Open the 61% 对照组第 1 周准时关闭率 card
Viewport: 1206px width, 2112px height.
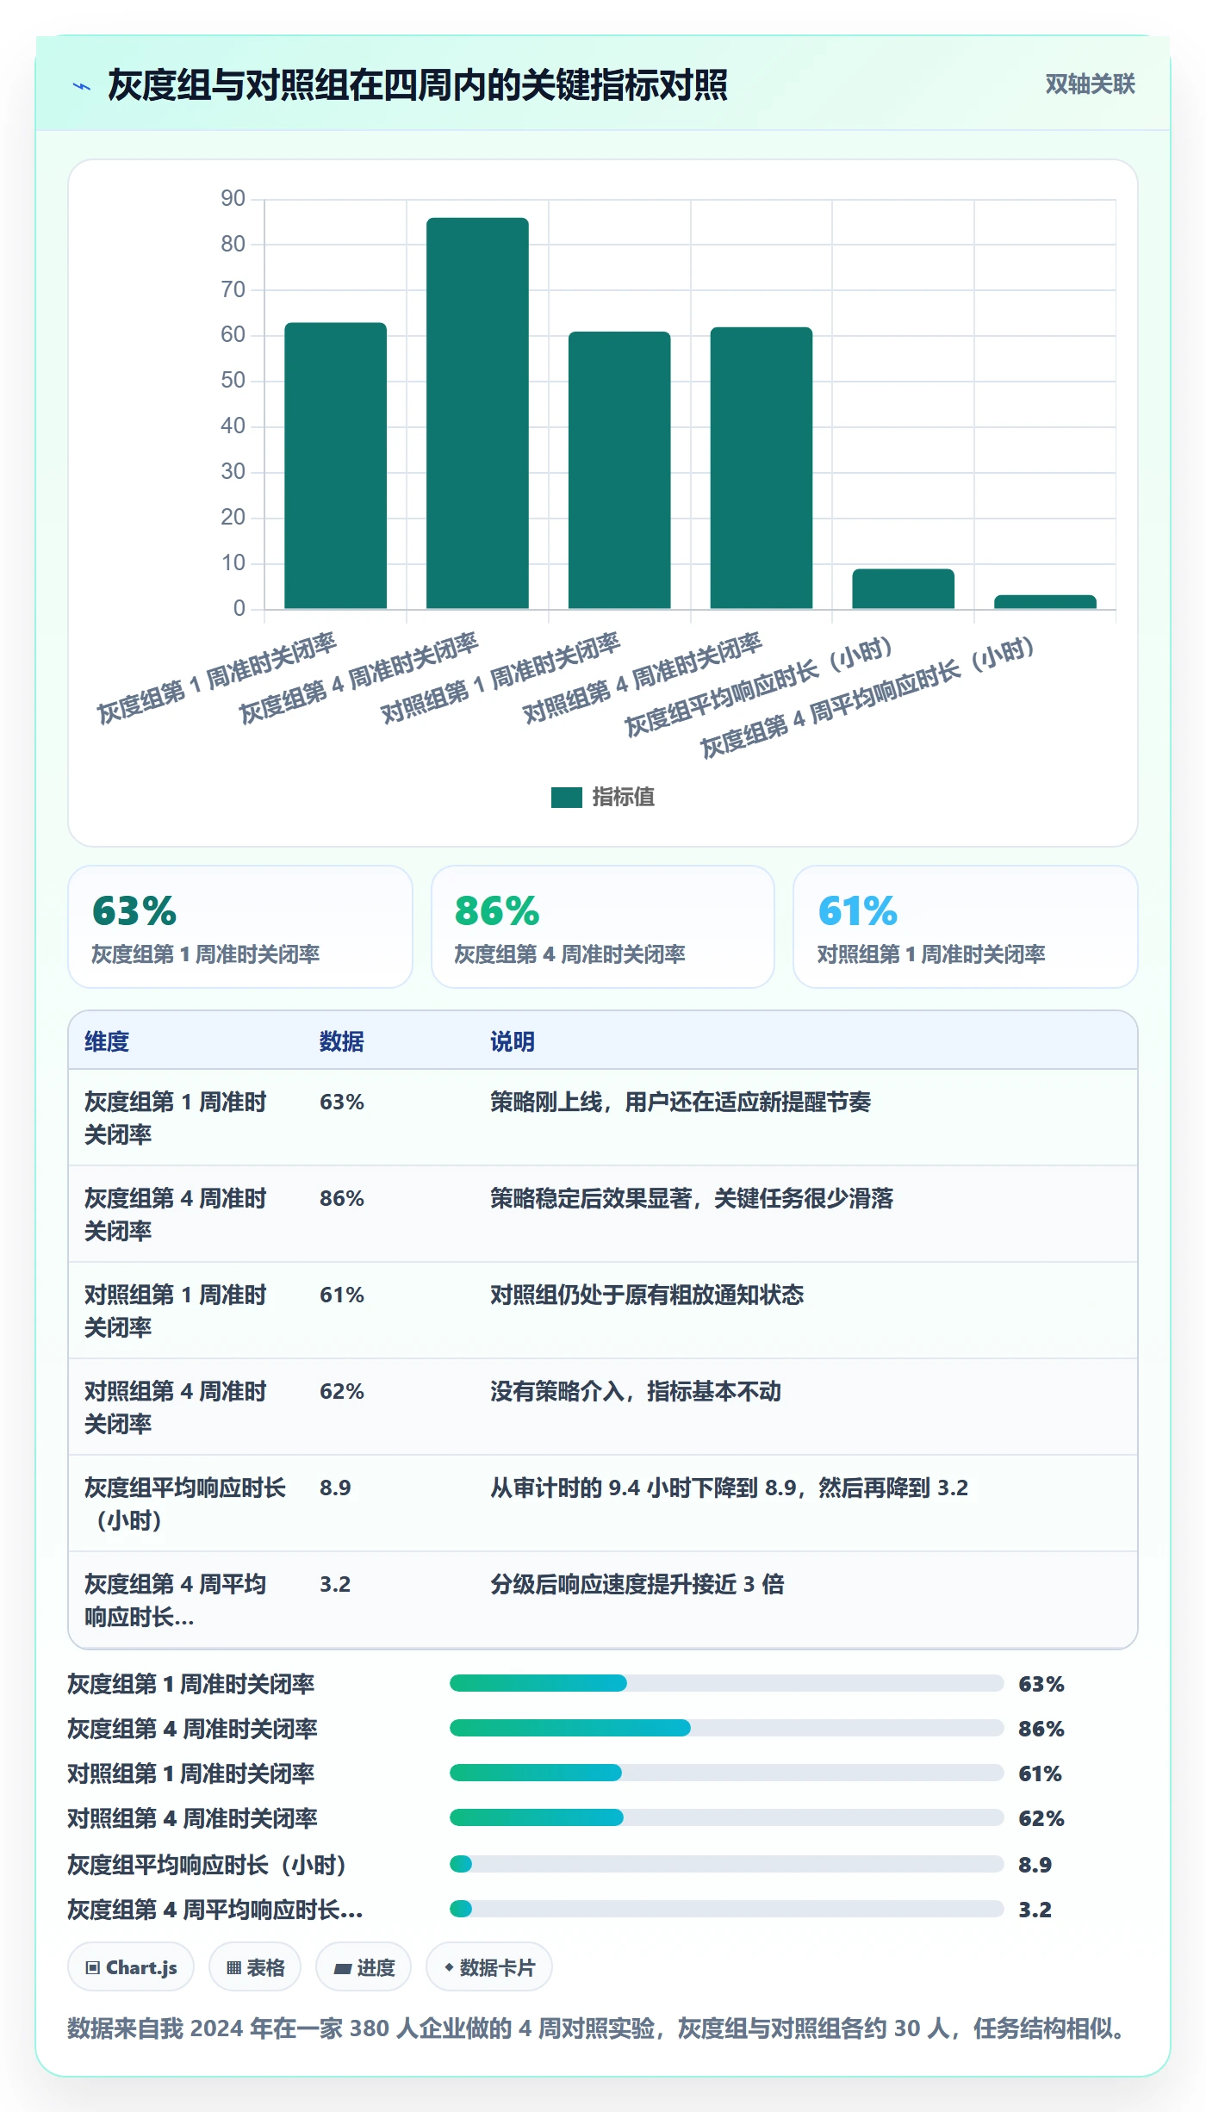(x=966, y=927)
